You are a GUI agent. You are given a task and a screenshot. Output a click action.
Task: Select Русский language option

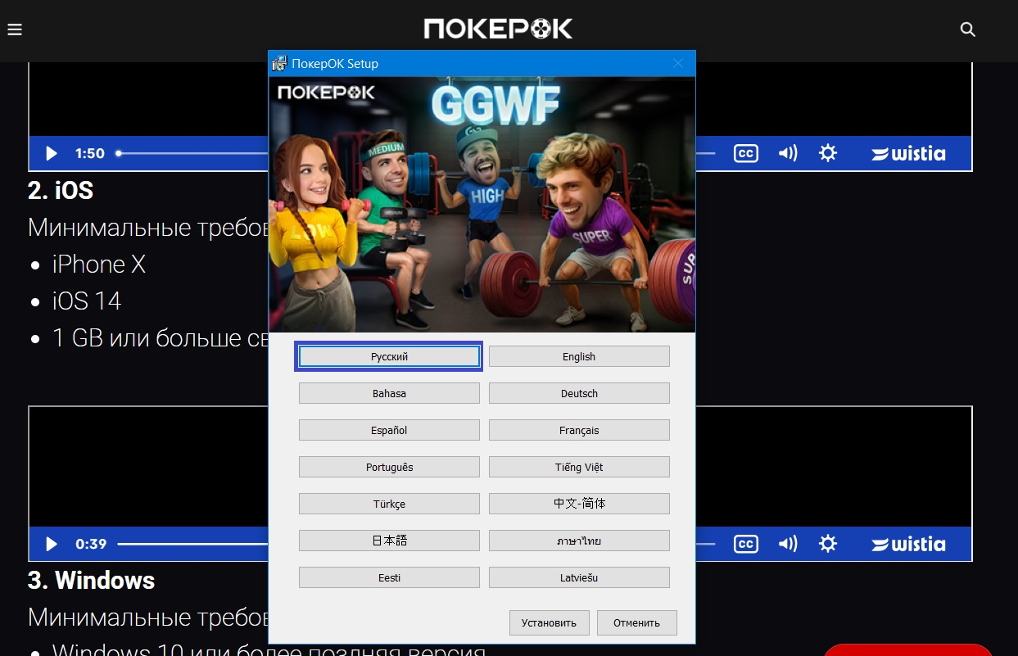(x=389, y=356)
